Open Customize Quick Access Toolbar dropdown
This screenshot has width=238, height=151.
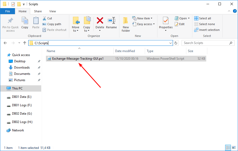coord(24,4)
